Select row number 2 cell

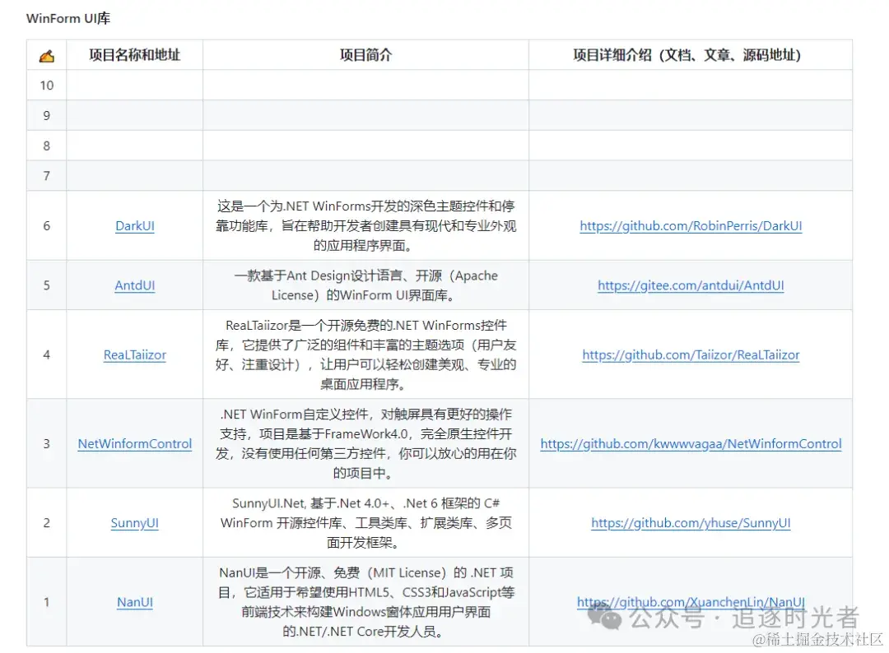[46, 523]
